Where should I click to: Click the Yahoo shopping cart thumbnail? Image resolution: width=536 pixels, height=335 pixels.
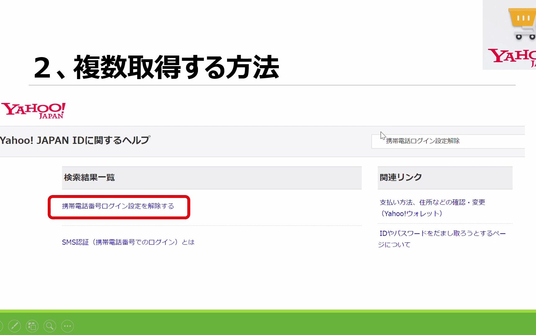[x=509, y=35]
